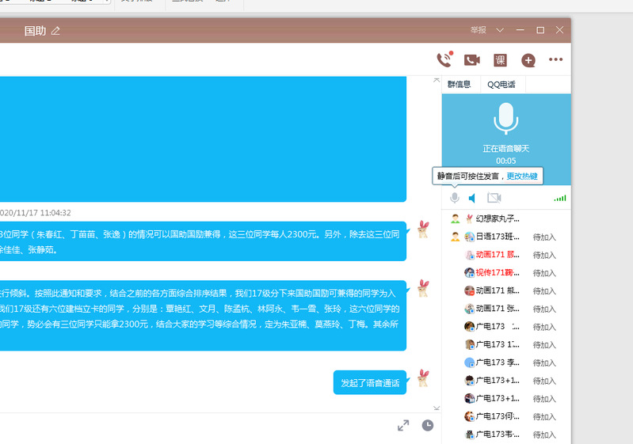Toggle the microphone mute button
633x444 pixels.
pyautogui.click(x=454, y=198)
